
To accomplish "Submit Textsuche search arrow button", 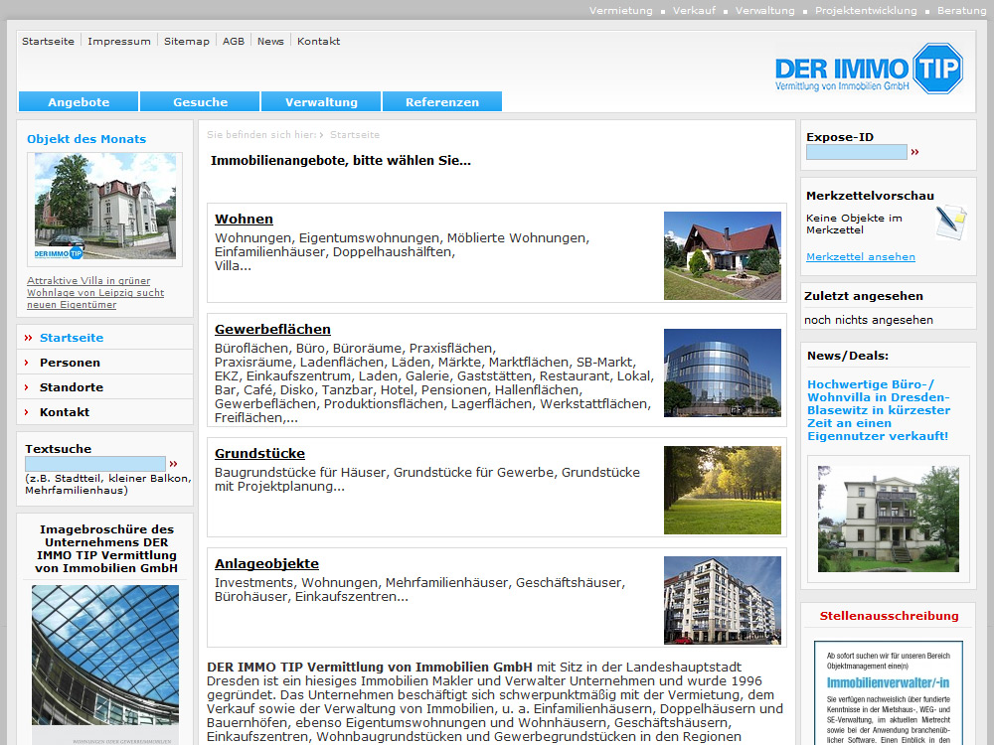I will (174, 464).
